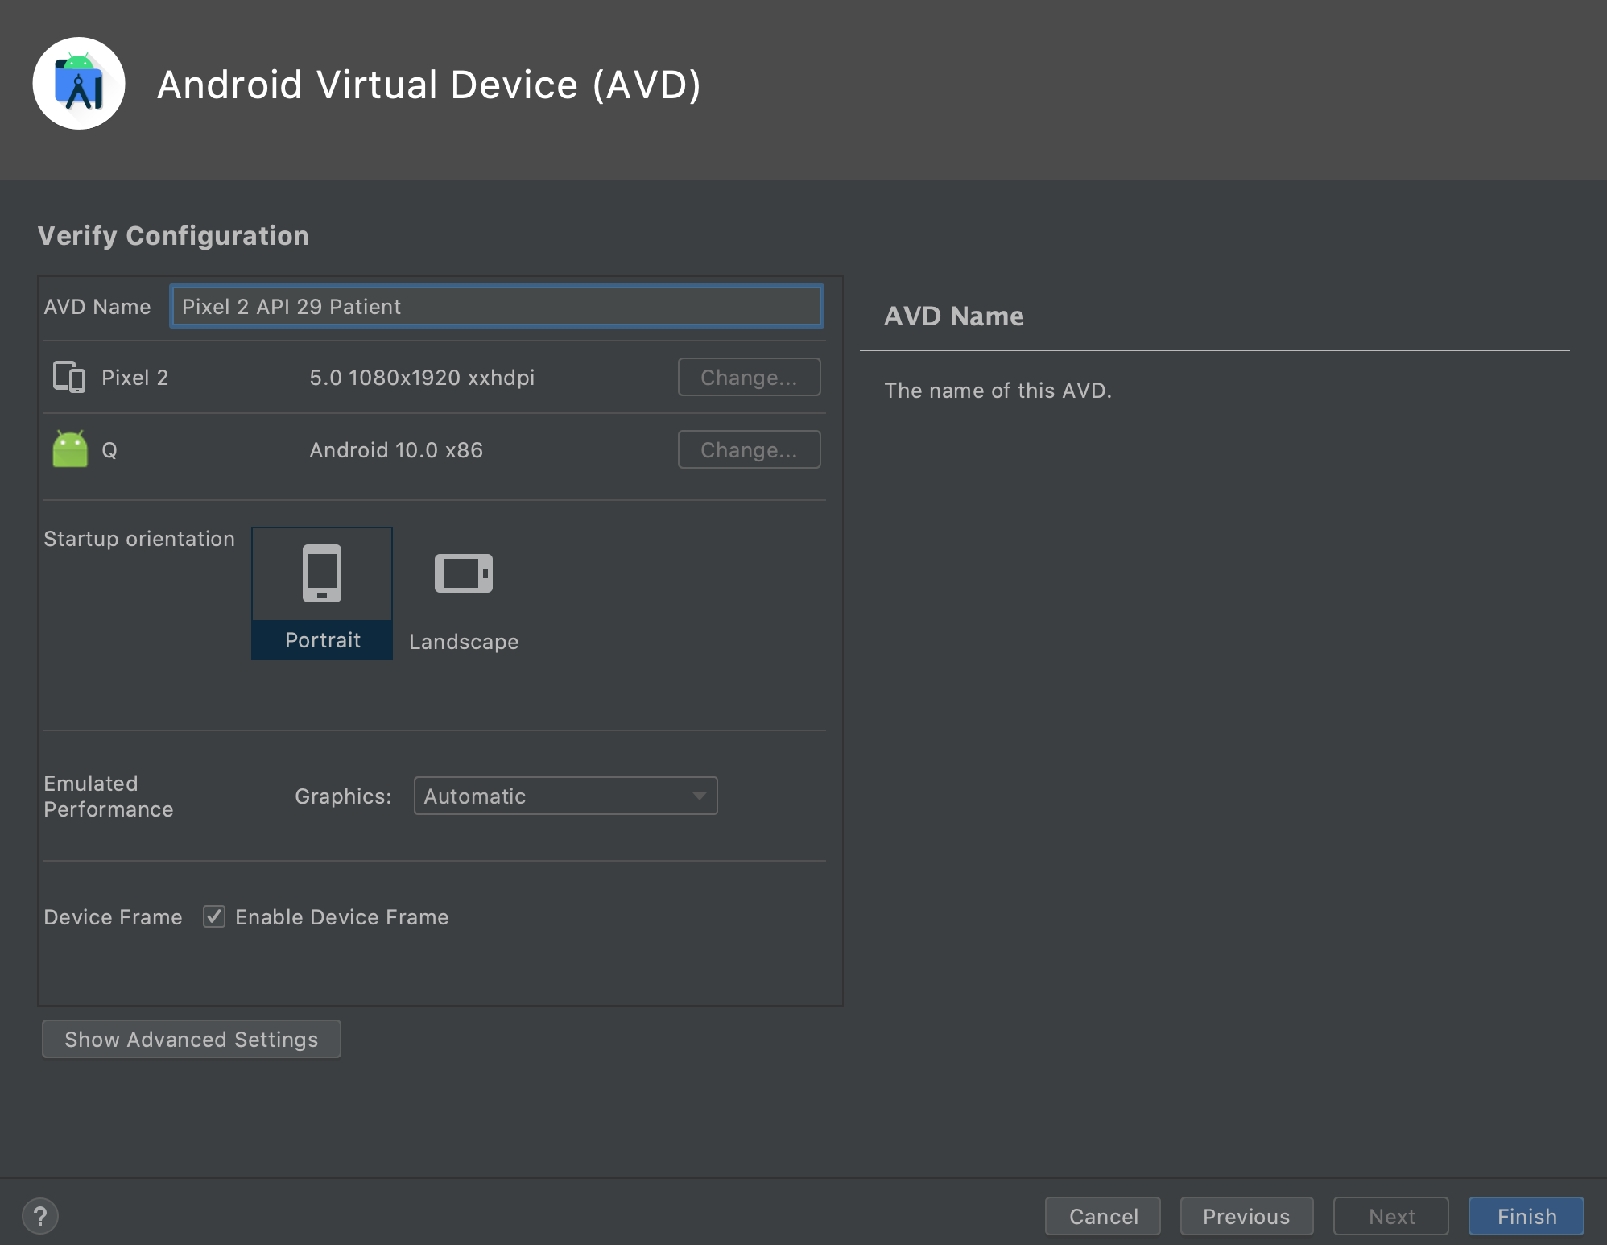Cancel the AVD creation dialog

point(1103,1216)
